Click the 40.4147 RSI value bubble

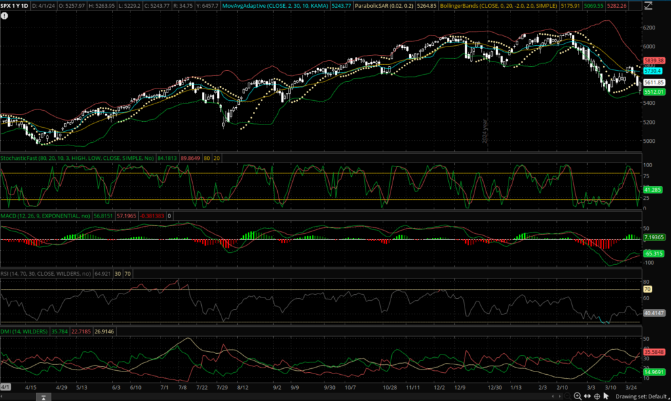[654, 313]
